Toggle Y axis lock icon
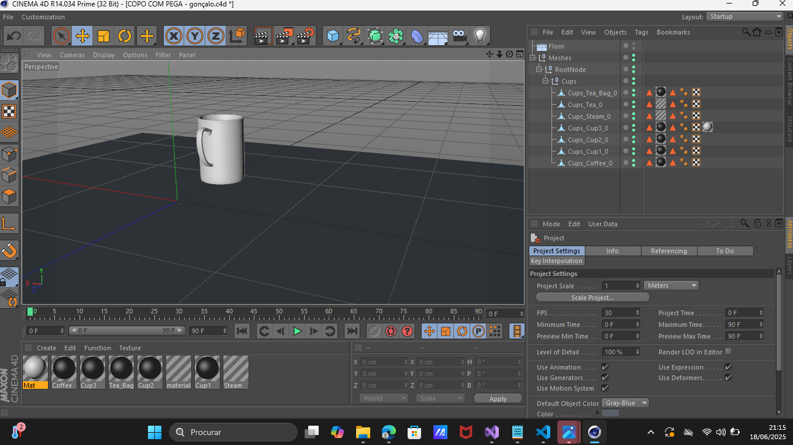The image size is (793, 445). pyautogui.click(x=195, y=36)
